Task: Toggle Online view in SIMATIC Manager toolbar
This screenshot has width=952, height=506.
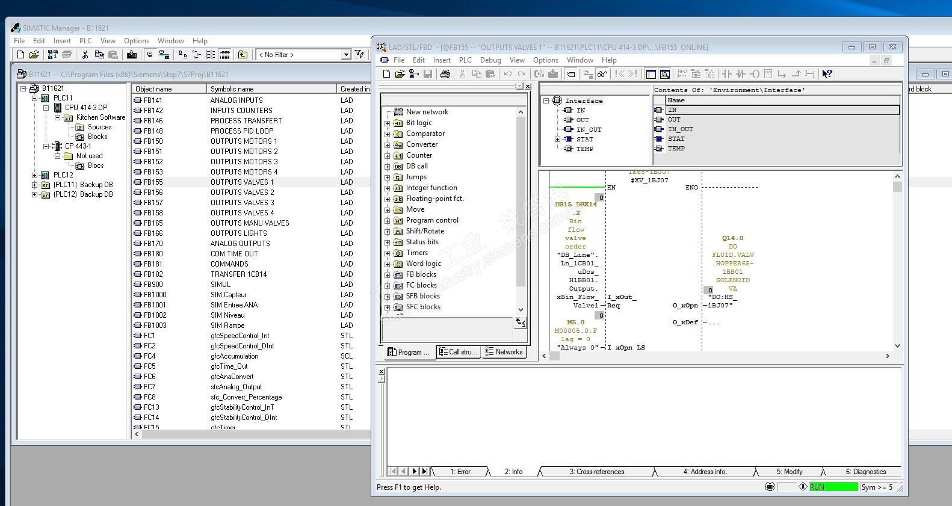Action: pyautogui.click(x=150, y=55)
